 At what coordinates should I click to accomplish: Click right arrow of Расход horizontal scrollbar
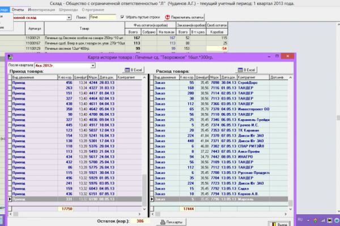(286, 214)
